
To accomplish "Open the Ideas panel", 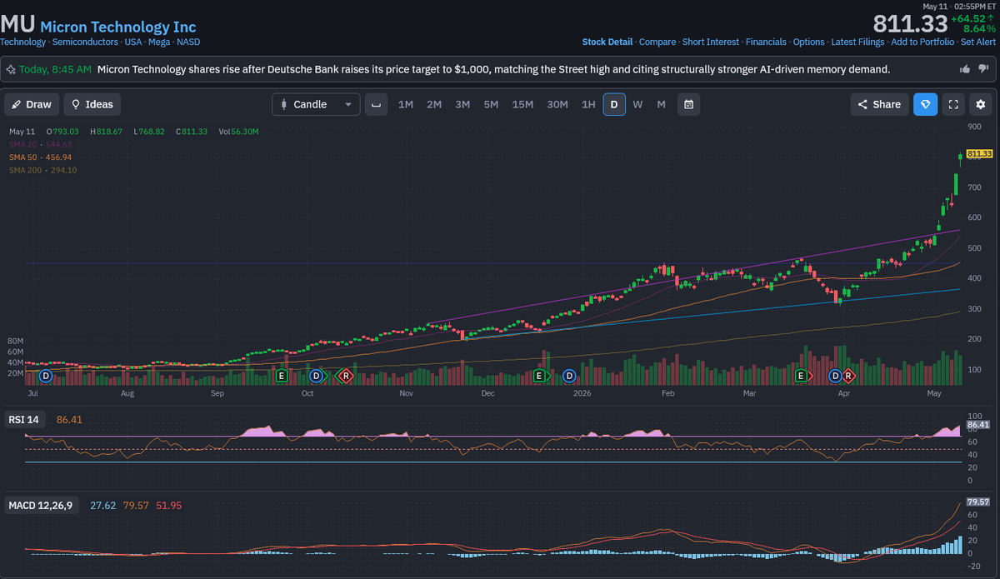I will [x=92, y=104].
